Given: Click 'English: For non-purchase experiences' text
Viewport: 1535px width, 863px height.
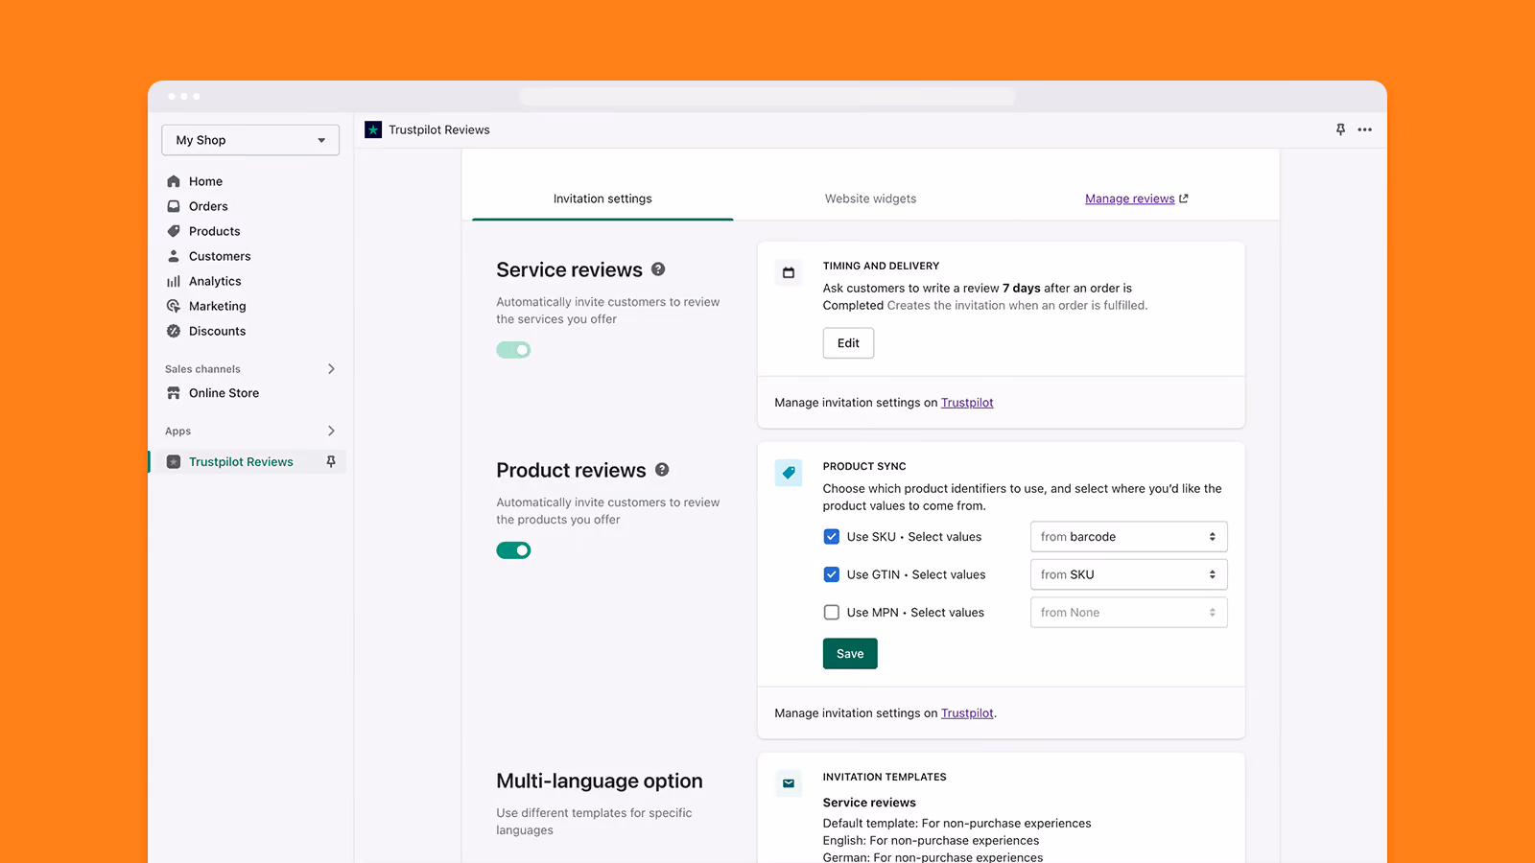Looking at the screenshot, I should (x=931, y=841).
